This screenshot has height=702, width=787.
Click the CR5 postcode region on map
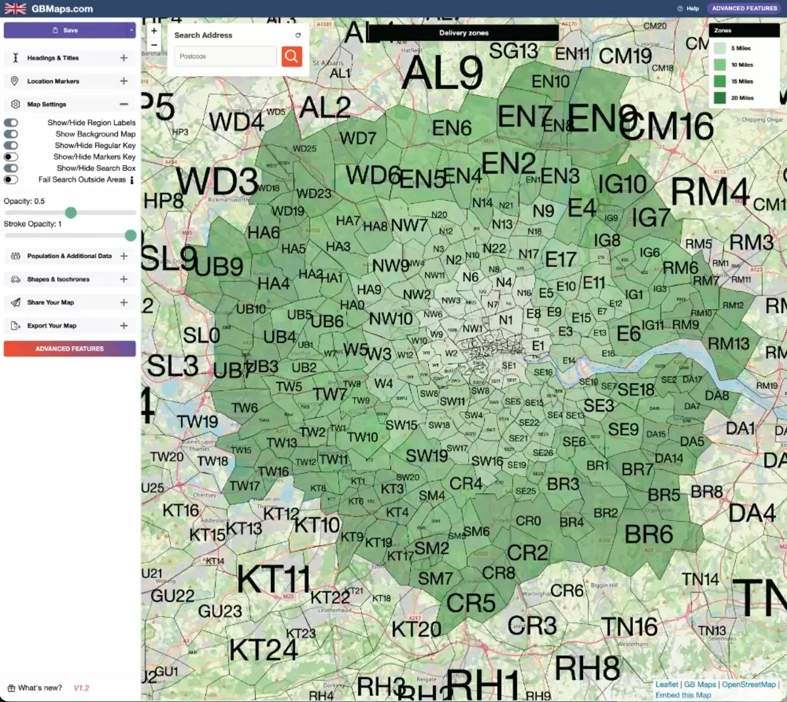click(x=471, y=602)
